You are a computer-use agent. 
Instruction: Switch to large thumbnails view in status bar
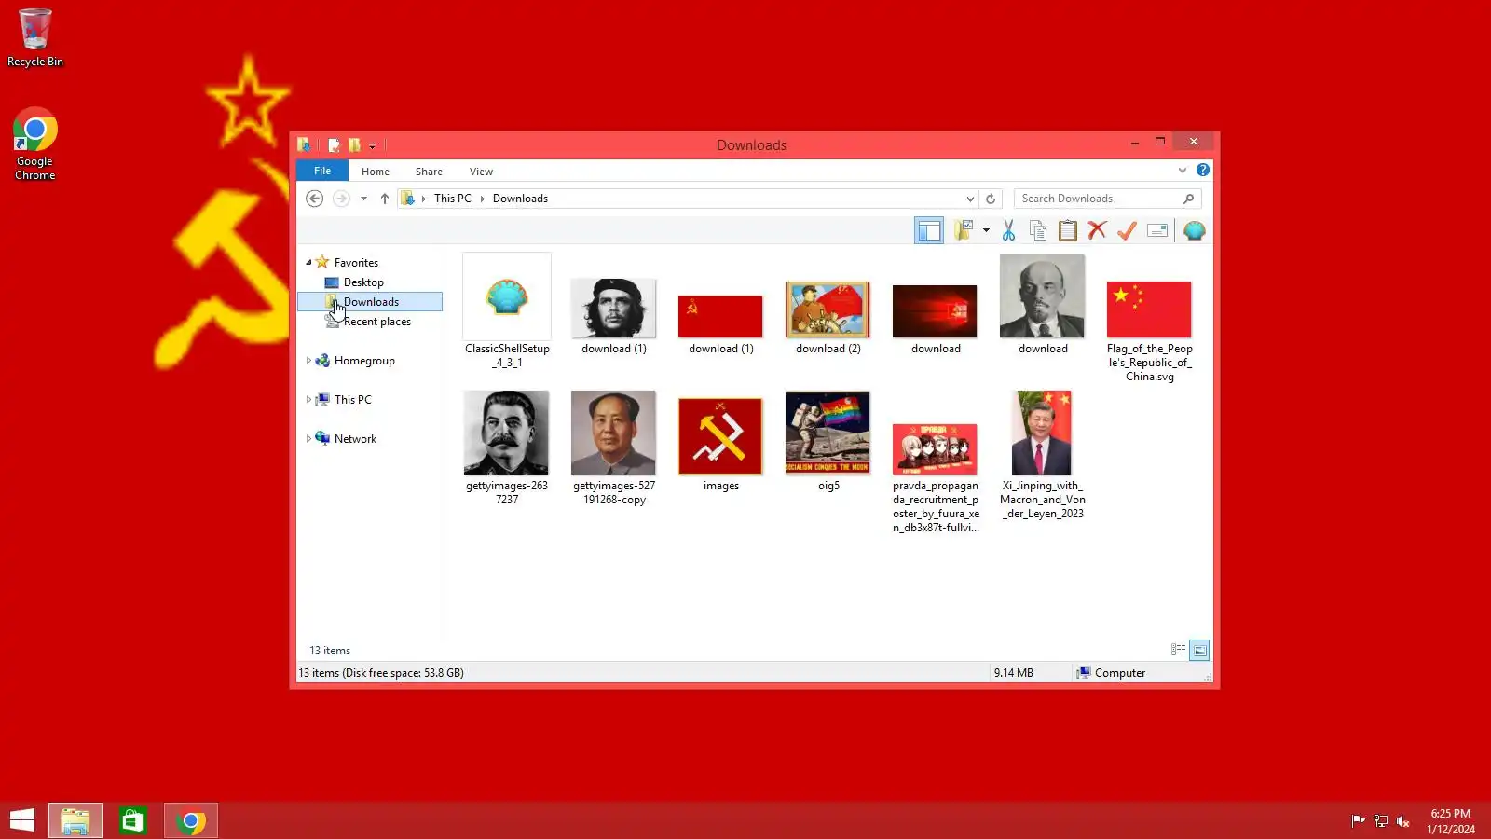1200,650
